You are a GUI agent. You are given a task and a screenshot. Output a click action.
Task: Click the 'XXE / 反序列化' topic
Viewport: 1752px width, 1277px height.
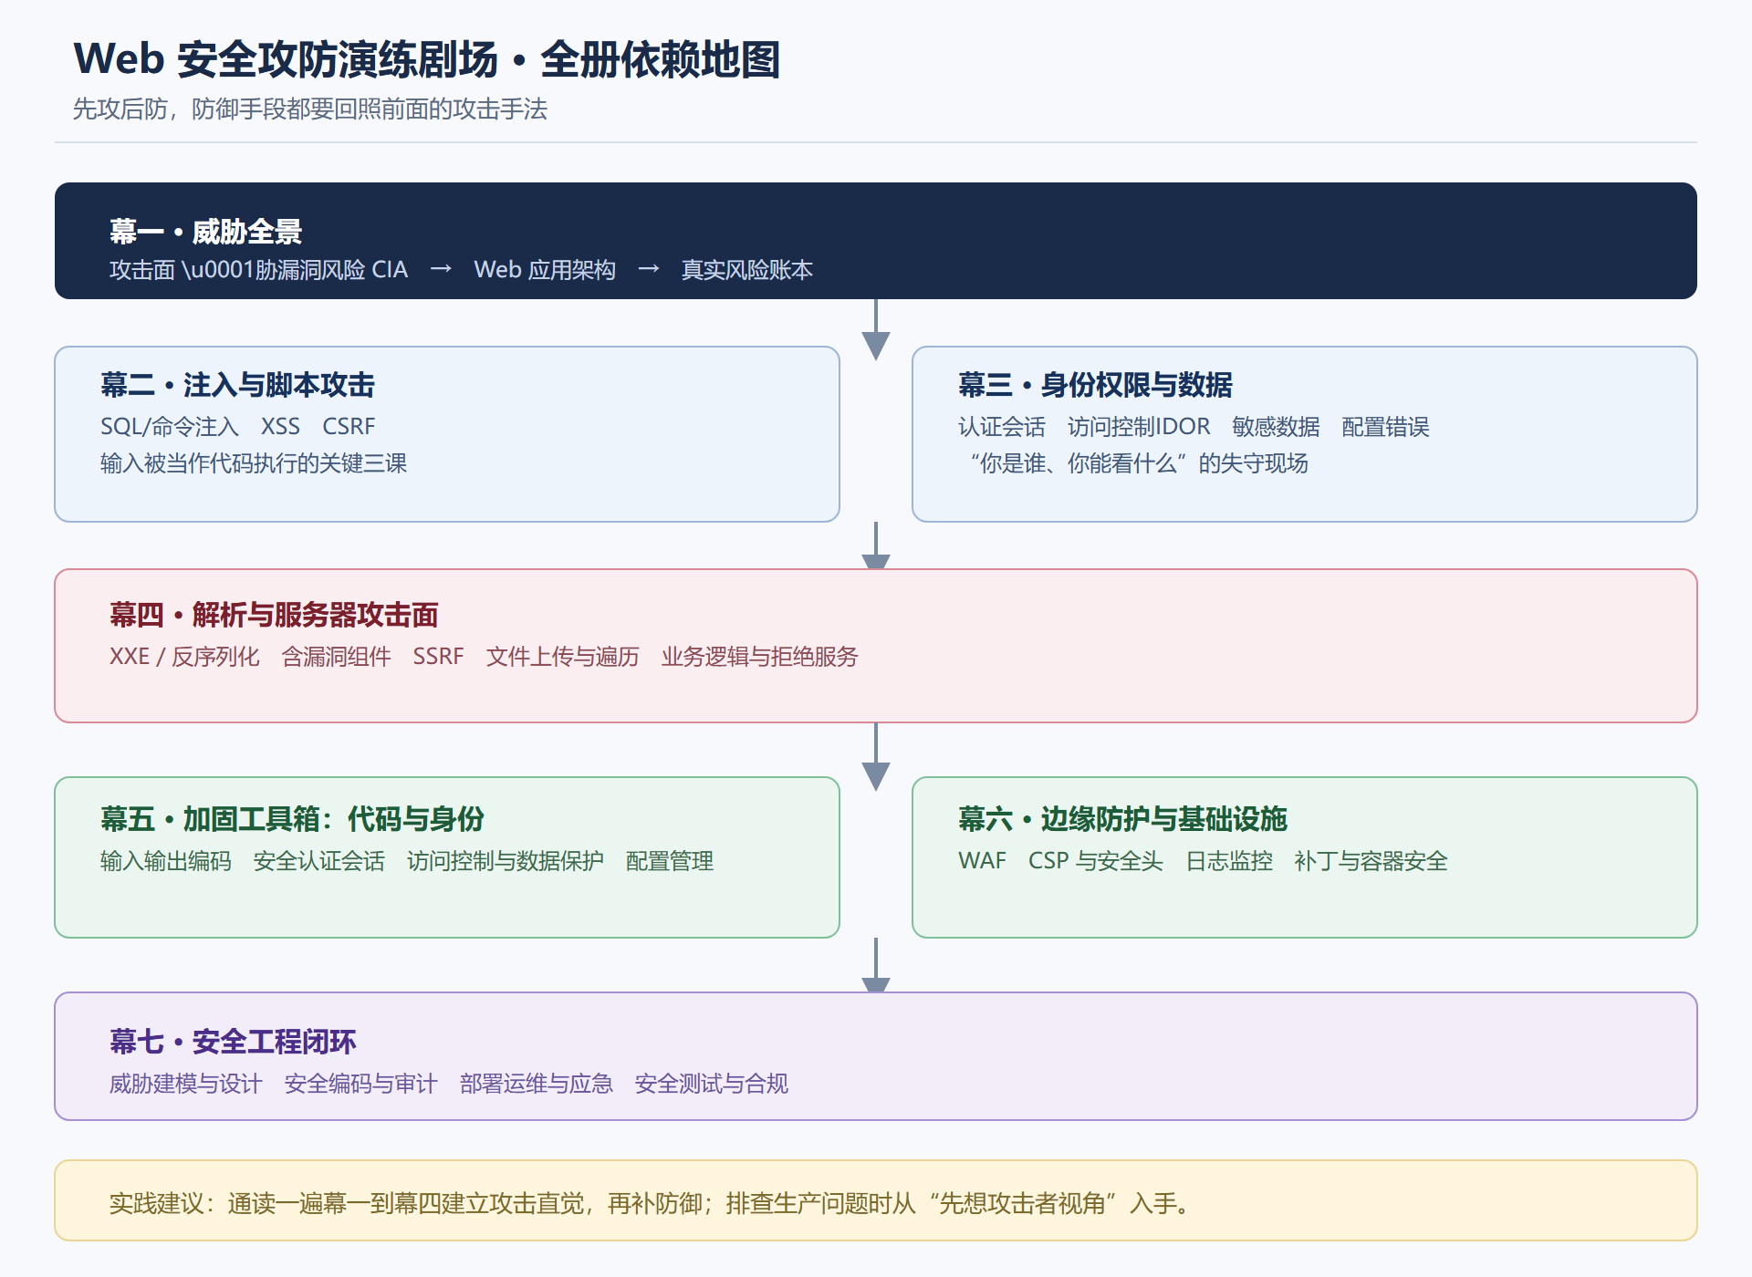(x=184, y=657)
